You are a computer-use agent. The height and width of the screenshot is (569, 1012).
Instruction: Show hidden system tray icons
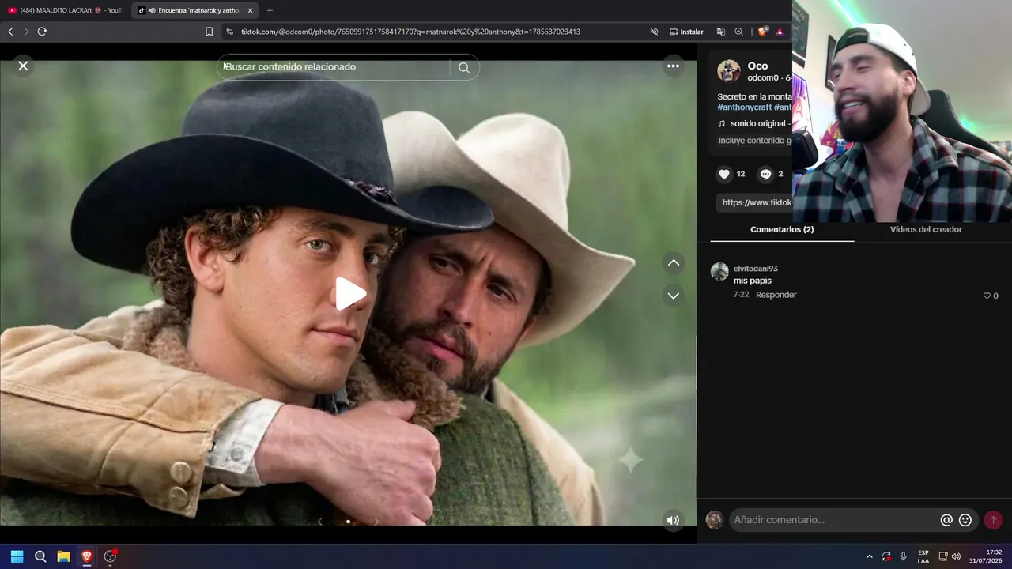tap(870, 556)
